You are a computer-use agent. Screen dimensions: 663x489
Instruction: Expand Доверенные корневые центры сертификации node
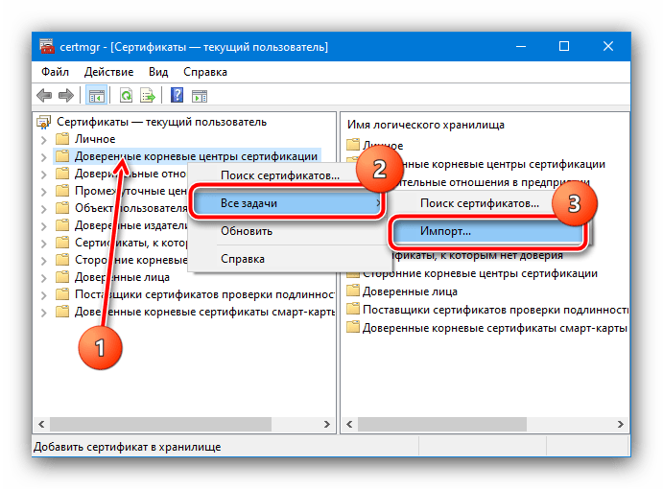click(43, 157)
